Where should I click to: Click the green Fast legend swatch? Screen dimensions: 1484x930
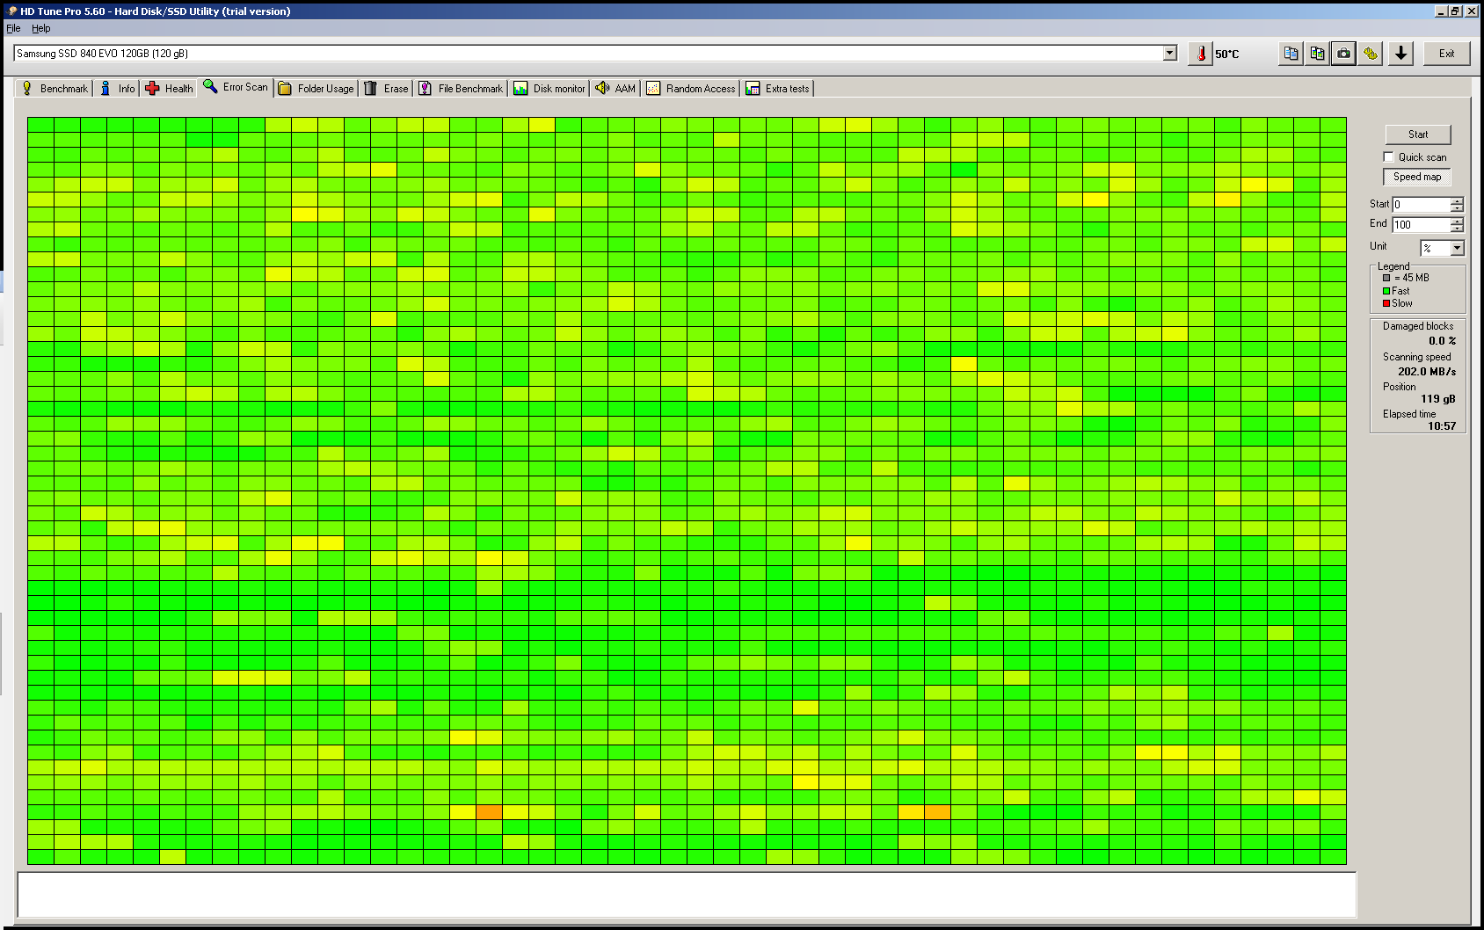pyautogui.click(x=1386, y=291)
